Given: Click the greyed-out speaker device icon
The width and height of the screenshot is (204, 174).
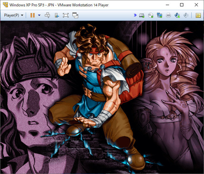Looking at the screenshot, I should click(186, 15).
